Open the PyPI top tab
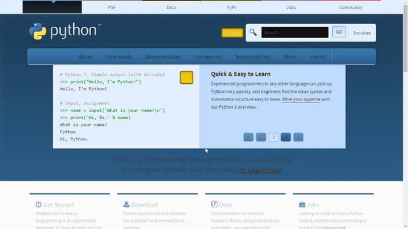Viewport: 408px width, 229px height. point(231,7)
